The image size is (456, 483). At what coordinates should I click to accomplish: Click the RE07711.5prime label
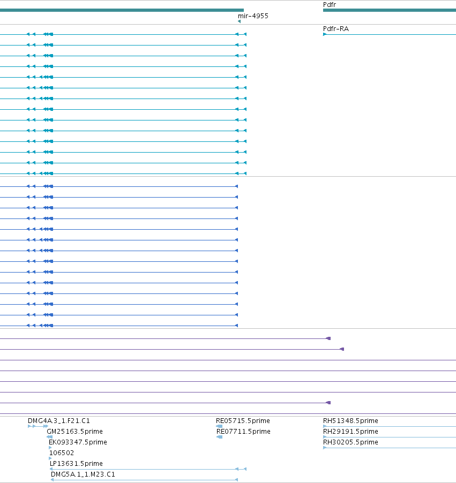pos(243,432)
